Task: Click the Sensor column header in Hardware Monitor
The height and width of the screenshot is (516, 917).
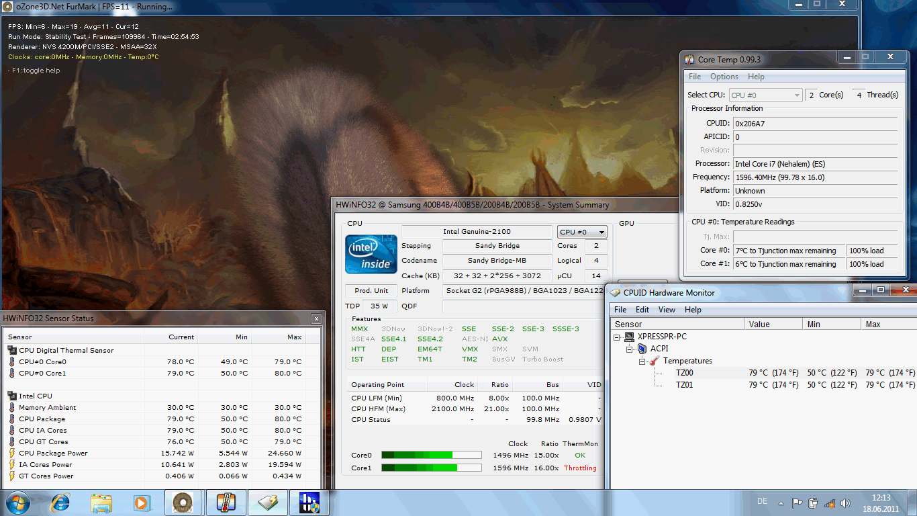Action: [677, 325]
